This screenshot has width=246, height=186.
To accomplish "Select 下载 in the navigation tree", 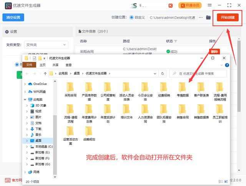I will [38, 129].
